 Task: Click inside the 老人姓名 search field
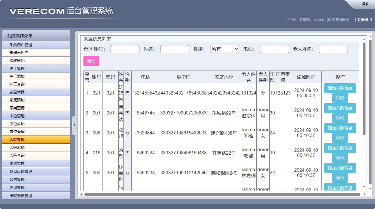pyautogui.click(x=333, y=49)
